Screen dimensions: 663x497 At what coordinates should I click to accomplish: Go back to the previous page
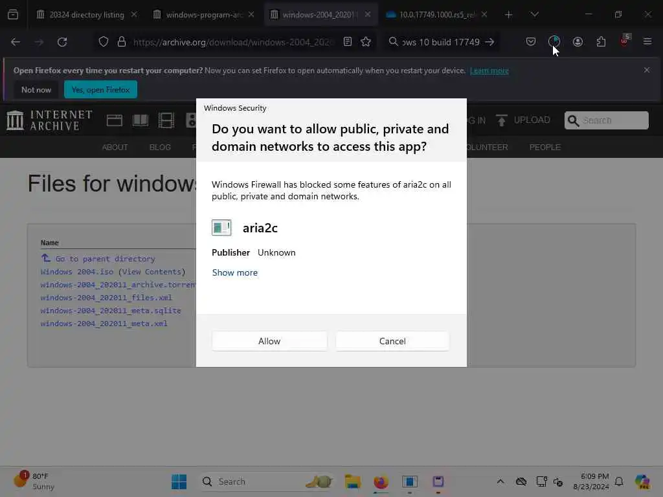[16, 42]
